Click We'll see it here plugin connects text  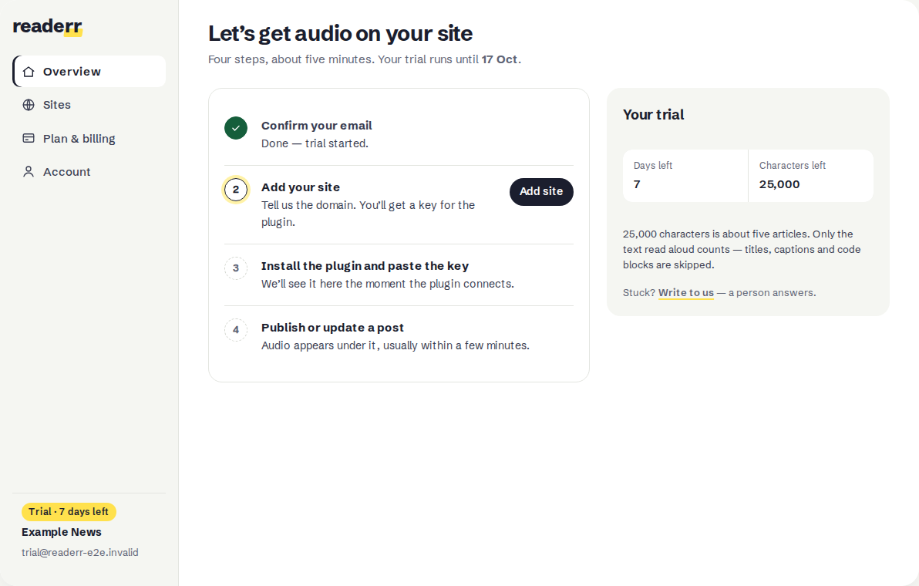pyautogui.click(x=387, y=284)
